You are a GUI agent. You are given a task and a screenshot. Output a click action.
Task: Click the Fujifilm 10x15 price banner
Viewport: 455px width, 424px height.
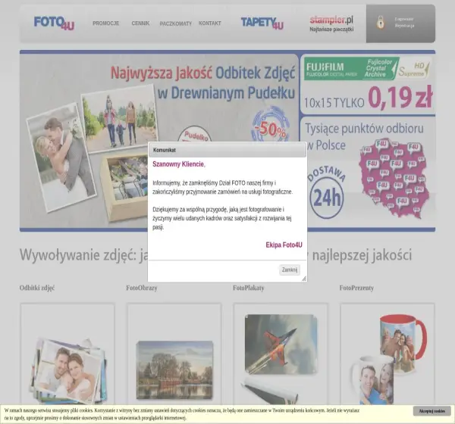(x=368, y=84)
